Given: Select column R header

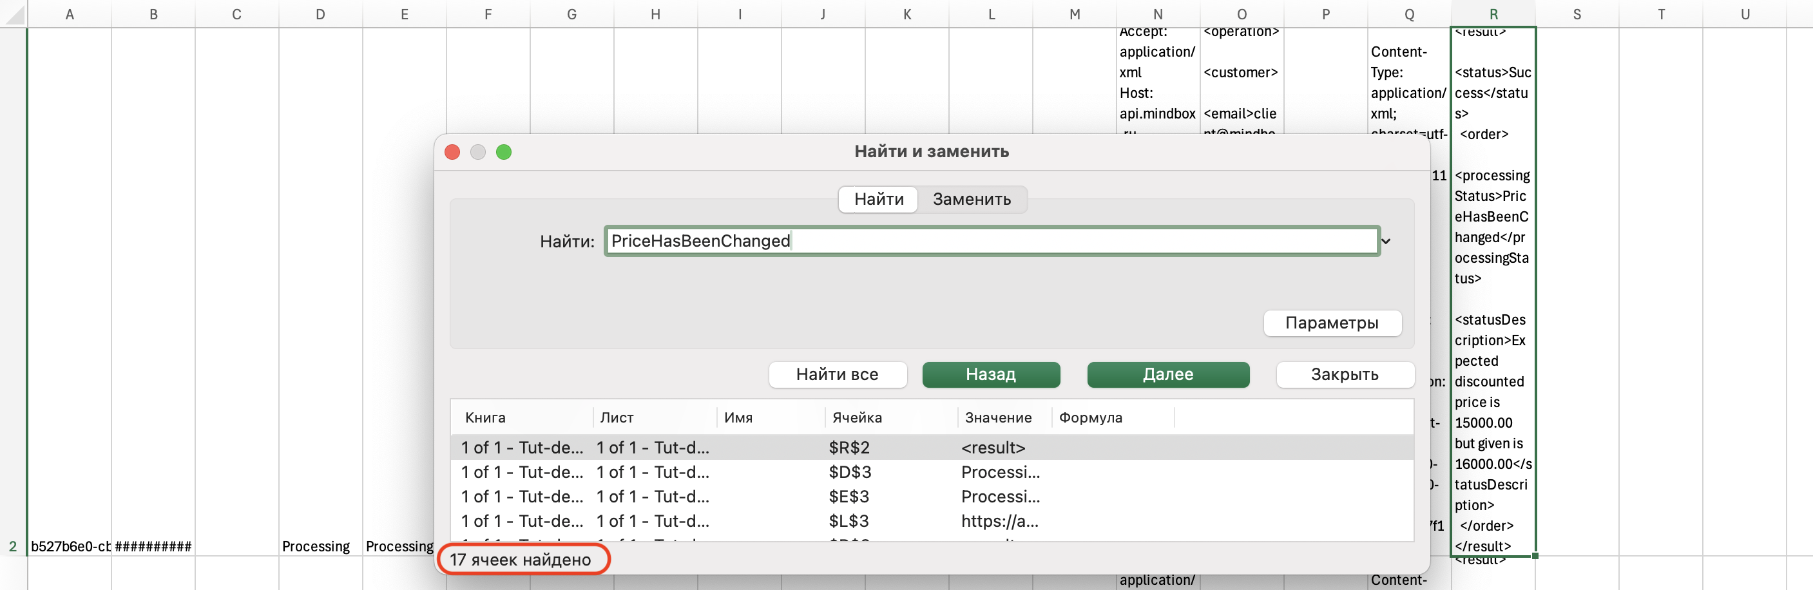Looking at the screenshot, I should coord(1493,14).
